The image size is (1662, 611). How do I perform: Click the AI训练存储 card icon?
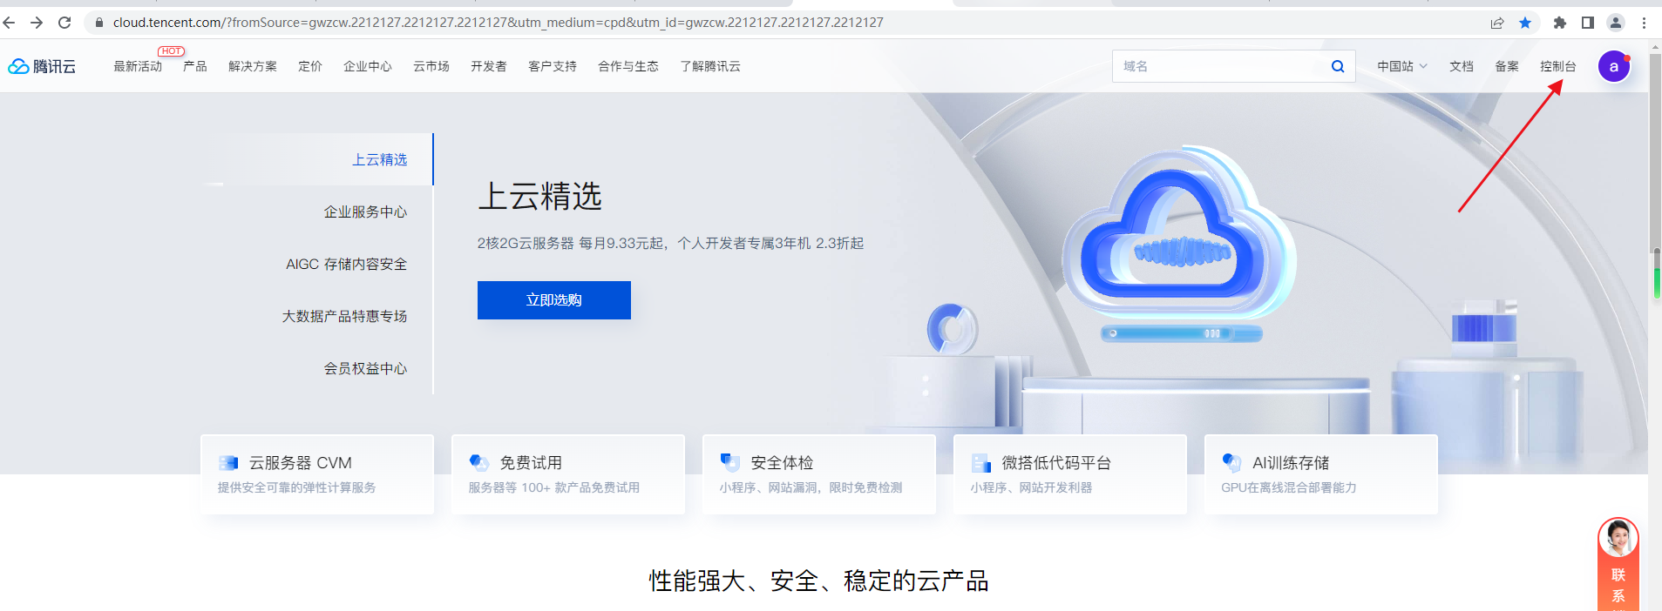click(x=1232, y=463)
